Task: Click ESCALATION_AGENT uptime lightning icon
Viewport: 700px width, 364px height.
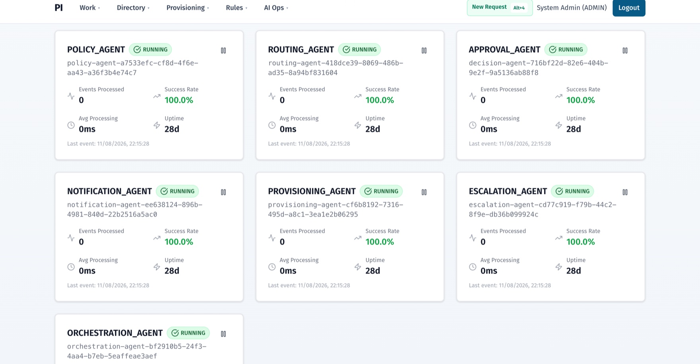Action: (558, 267)
